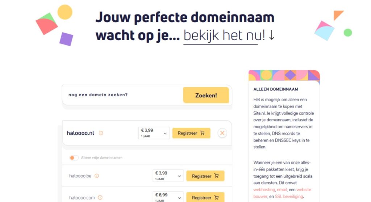Click Registreer for haloooo.com
The width and height of the screenshot is (371, 202).
(x=205, y=198)
